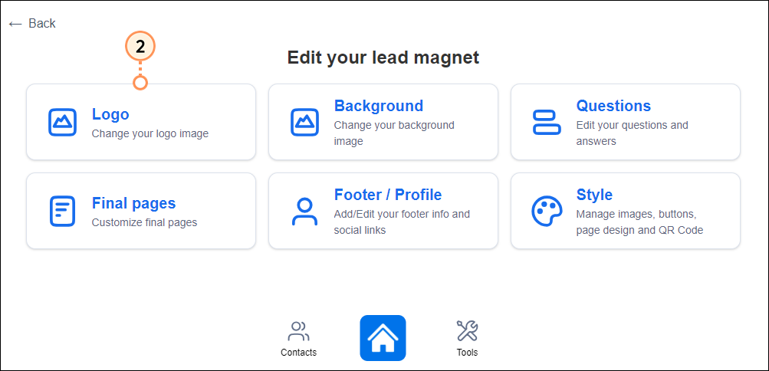This screenshot has width=769, height=371.
Task: Click the Final pages document icon
Action: (62, 212)
